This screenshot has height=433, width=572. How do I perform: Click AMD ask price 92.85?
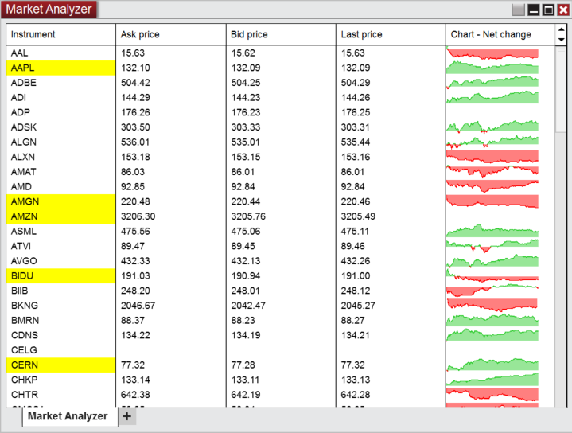[x=133, y=187]
